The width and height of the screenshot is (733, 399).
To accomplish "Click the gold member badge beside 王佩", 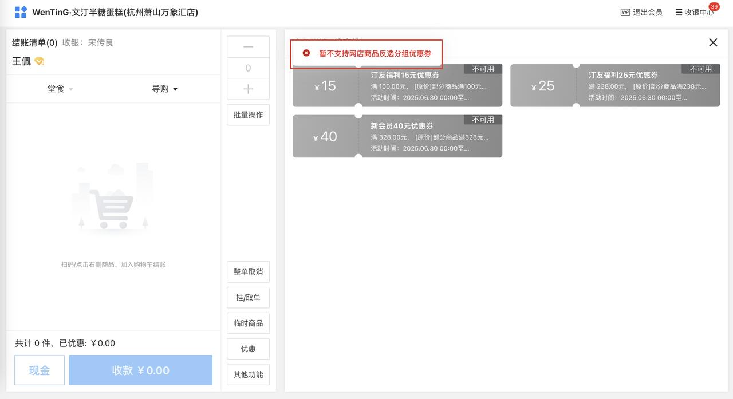I will pos(39,61).
